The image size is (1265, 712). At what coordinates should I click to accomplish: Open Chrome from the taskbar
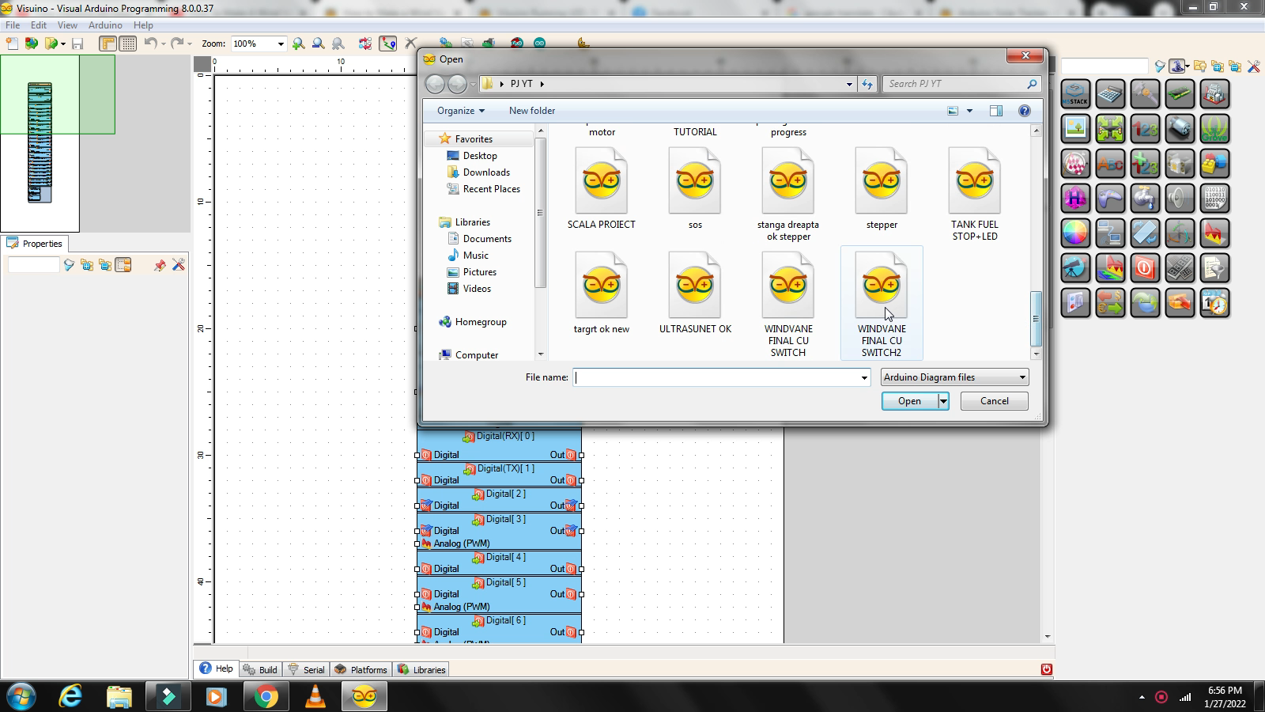tap(266, 696)
